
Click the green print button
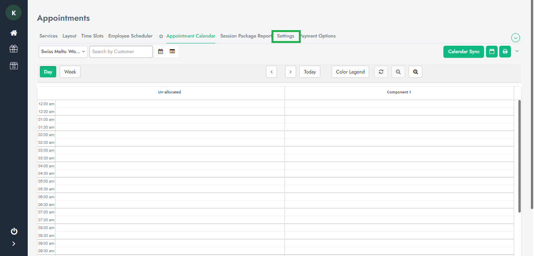(x=505, y=52)
